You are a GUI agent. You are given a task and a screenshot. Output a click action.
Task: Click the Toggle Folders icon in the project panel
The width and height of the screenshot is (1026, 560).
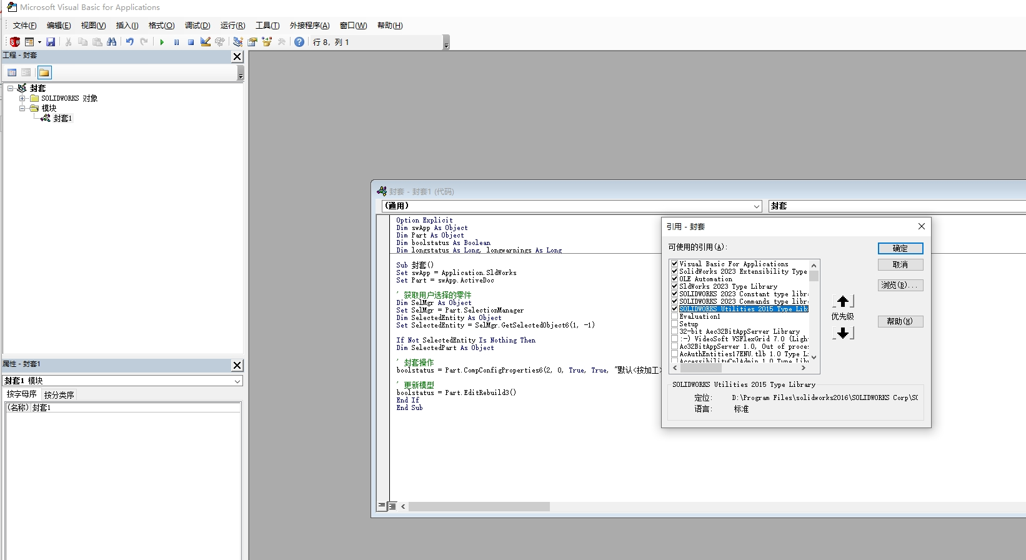click(x=44, y=72)
